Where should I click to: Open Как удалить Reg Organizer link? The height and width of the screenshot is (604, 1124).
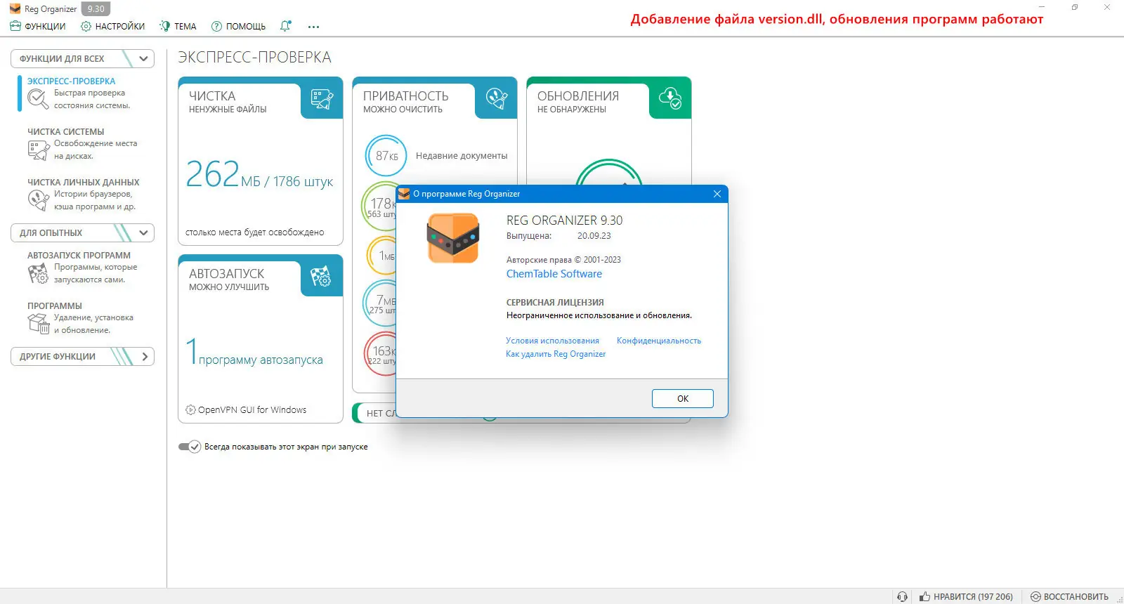point(556,354)
